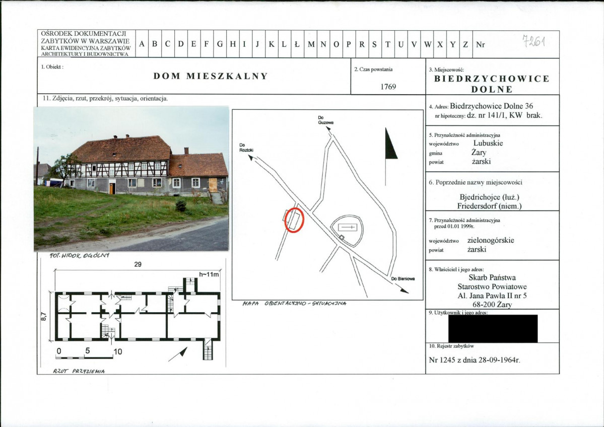Click the red circle marker on the map
The height and width of the screenshot is (427, 604).
click(294, 221)
